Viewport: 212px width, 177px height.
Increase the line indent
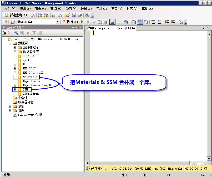tap(173, 22)
